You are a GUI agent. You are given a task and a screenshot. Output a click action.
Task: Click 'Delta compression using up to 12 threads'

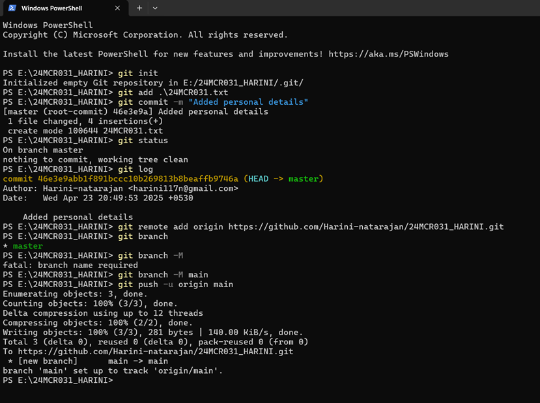103,314
